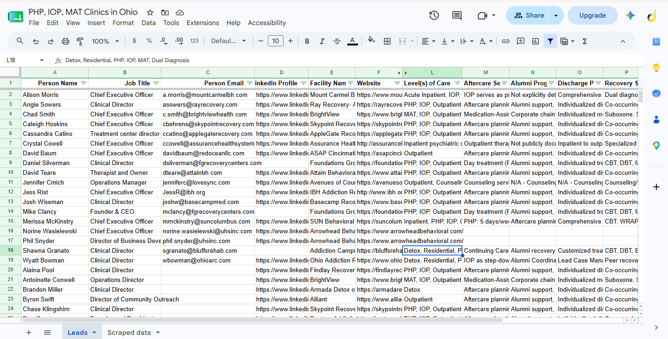Toggle italic formatting
The width and height of the screenshot is (668, 339).
click(x=322, y=41)
